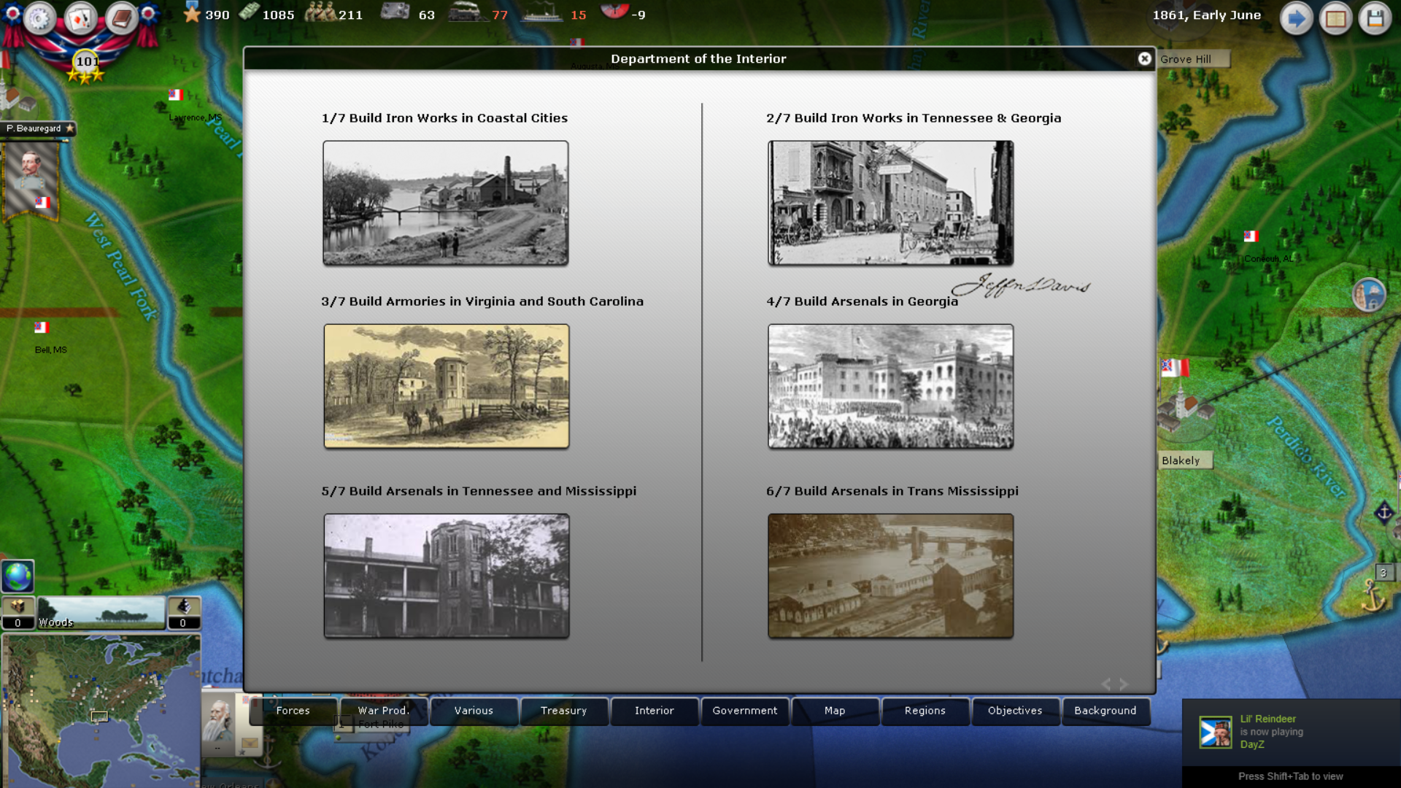Viewport: 1401px width, 788px height.
Task: Switch to the Government tab
Action: pyautogui.click(x=745, y=711)
